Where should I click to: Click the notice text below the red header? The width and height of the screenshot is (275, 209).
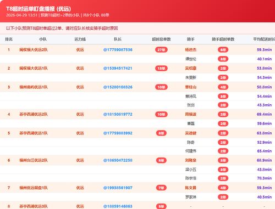tap(62, 29)
